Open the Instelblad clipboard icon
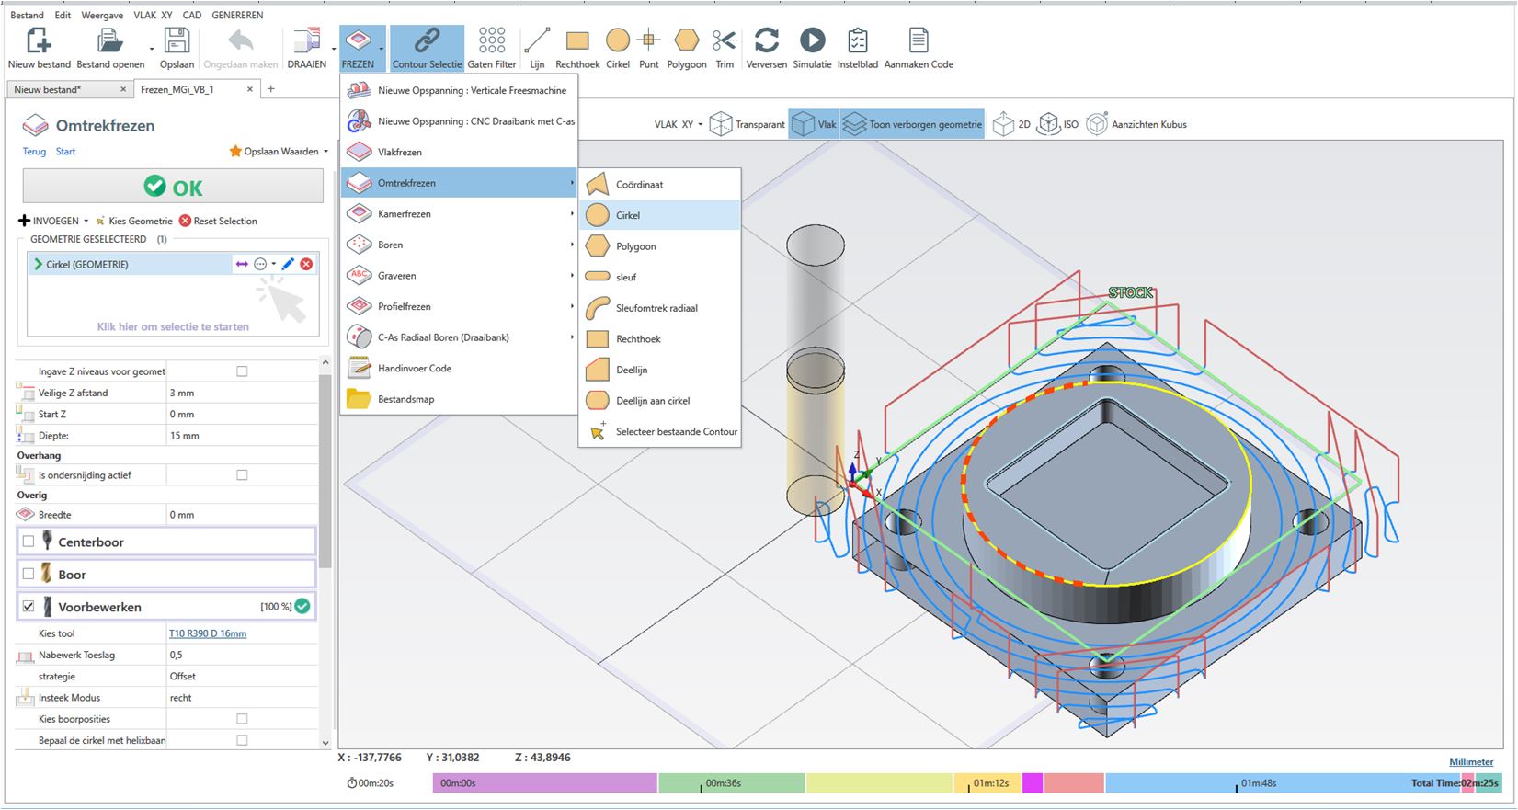 857,41
